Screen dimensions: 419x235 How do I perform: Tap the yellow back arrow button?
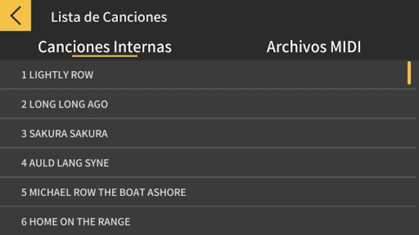click(x=15, y=15)
